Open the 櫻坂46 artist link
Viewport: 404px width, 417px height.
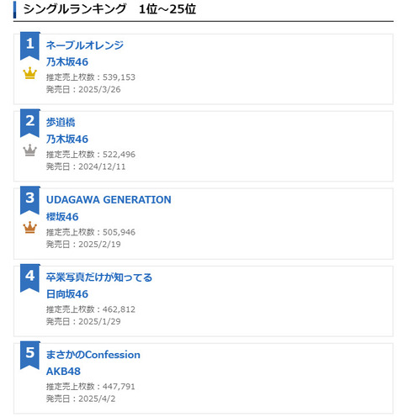[x=62, y=217]
